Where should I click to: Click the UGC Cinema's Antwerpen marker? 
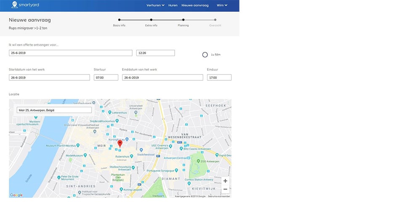click(170, 146)
